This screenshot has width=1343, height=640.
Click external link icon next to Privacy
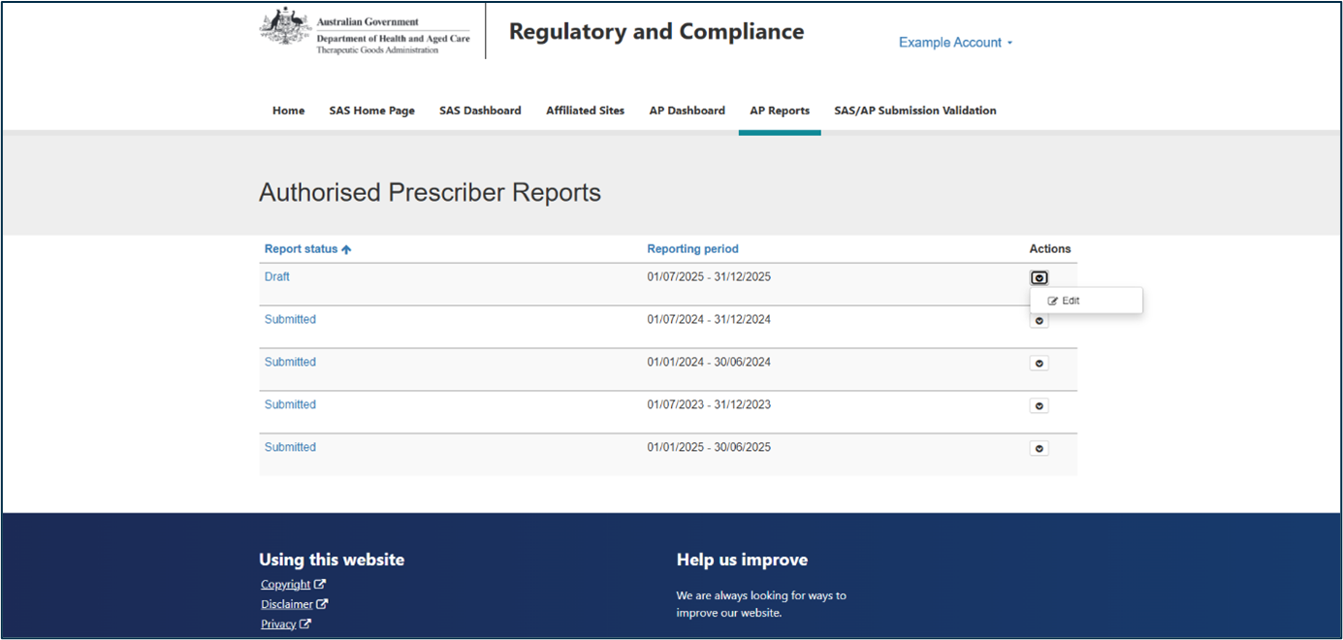(x=305, y=624)
